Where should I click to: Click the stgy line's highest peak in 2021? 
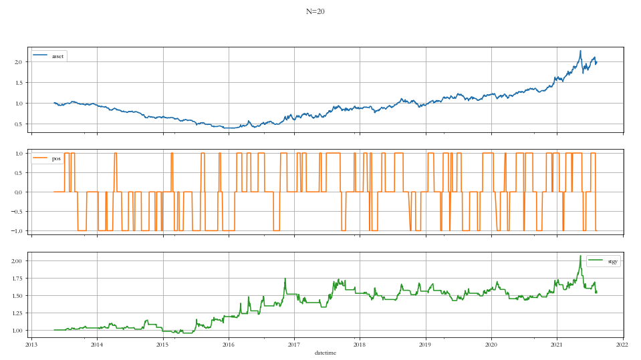580,256
